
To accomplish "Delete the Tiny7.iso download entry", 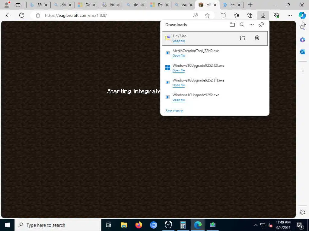I will pos(257,38).
